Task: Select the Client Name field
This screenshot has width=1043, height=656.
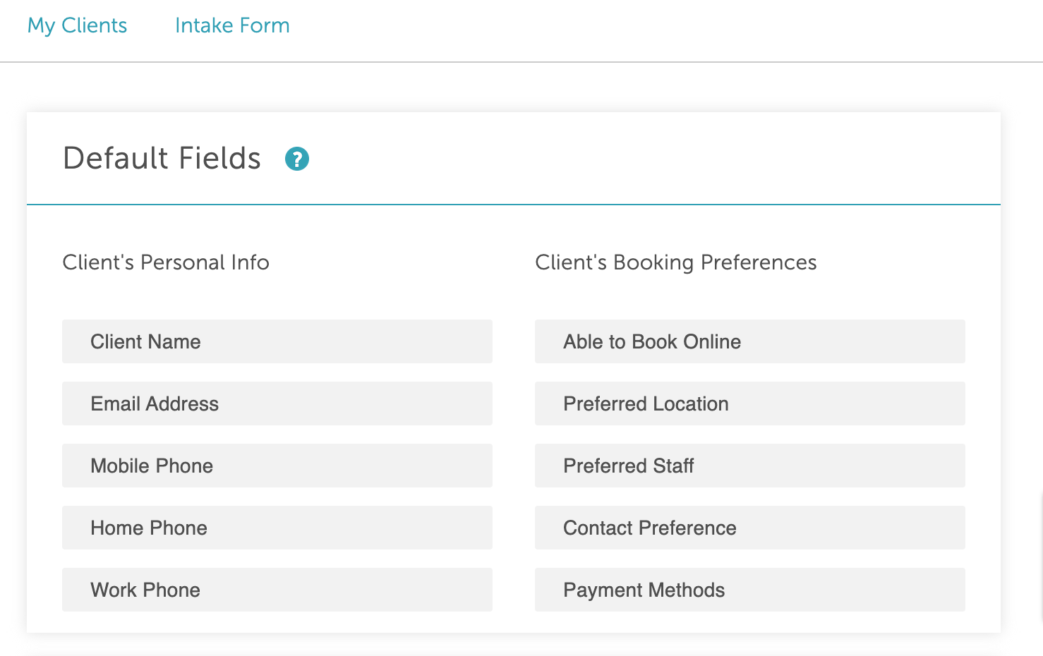Action: pyautogui.click(x=277, y=341)
